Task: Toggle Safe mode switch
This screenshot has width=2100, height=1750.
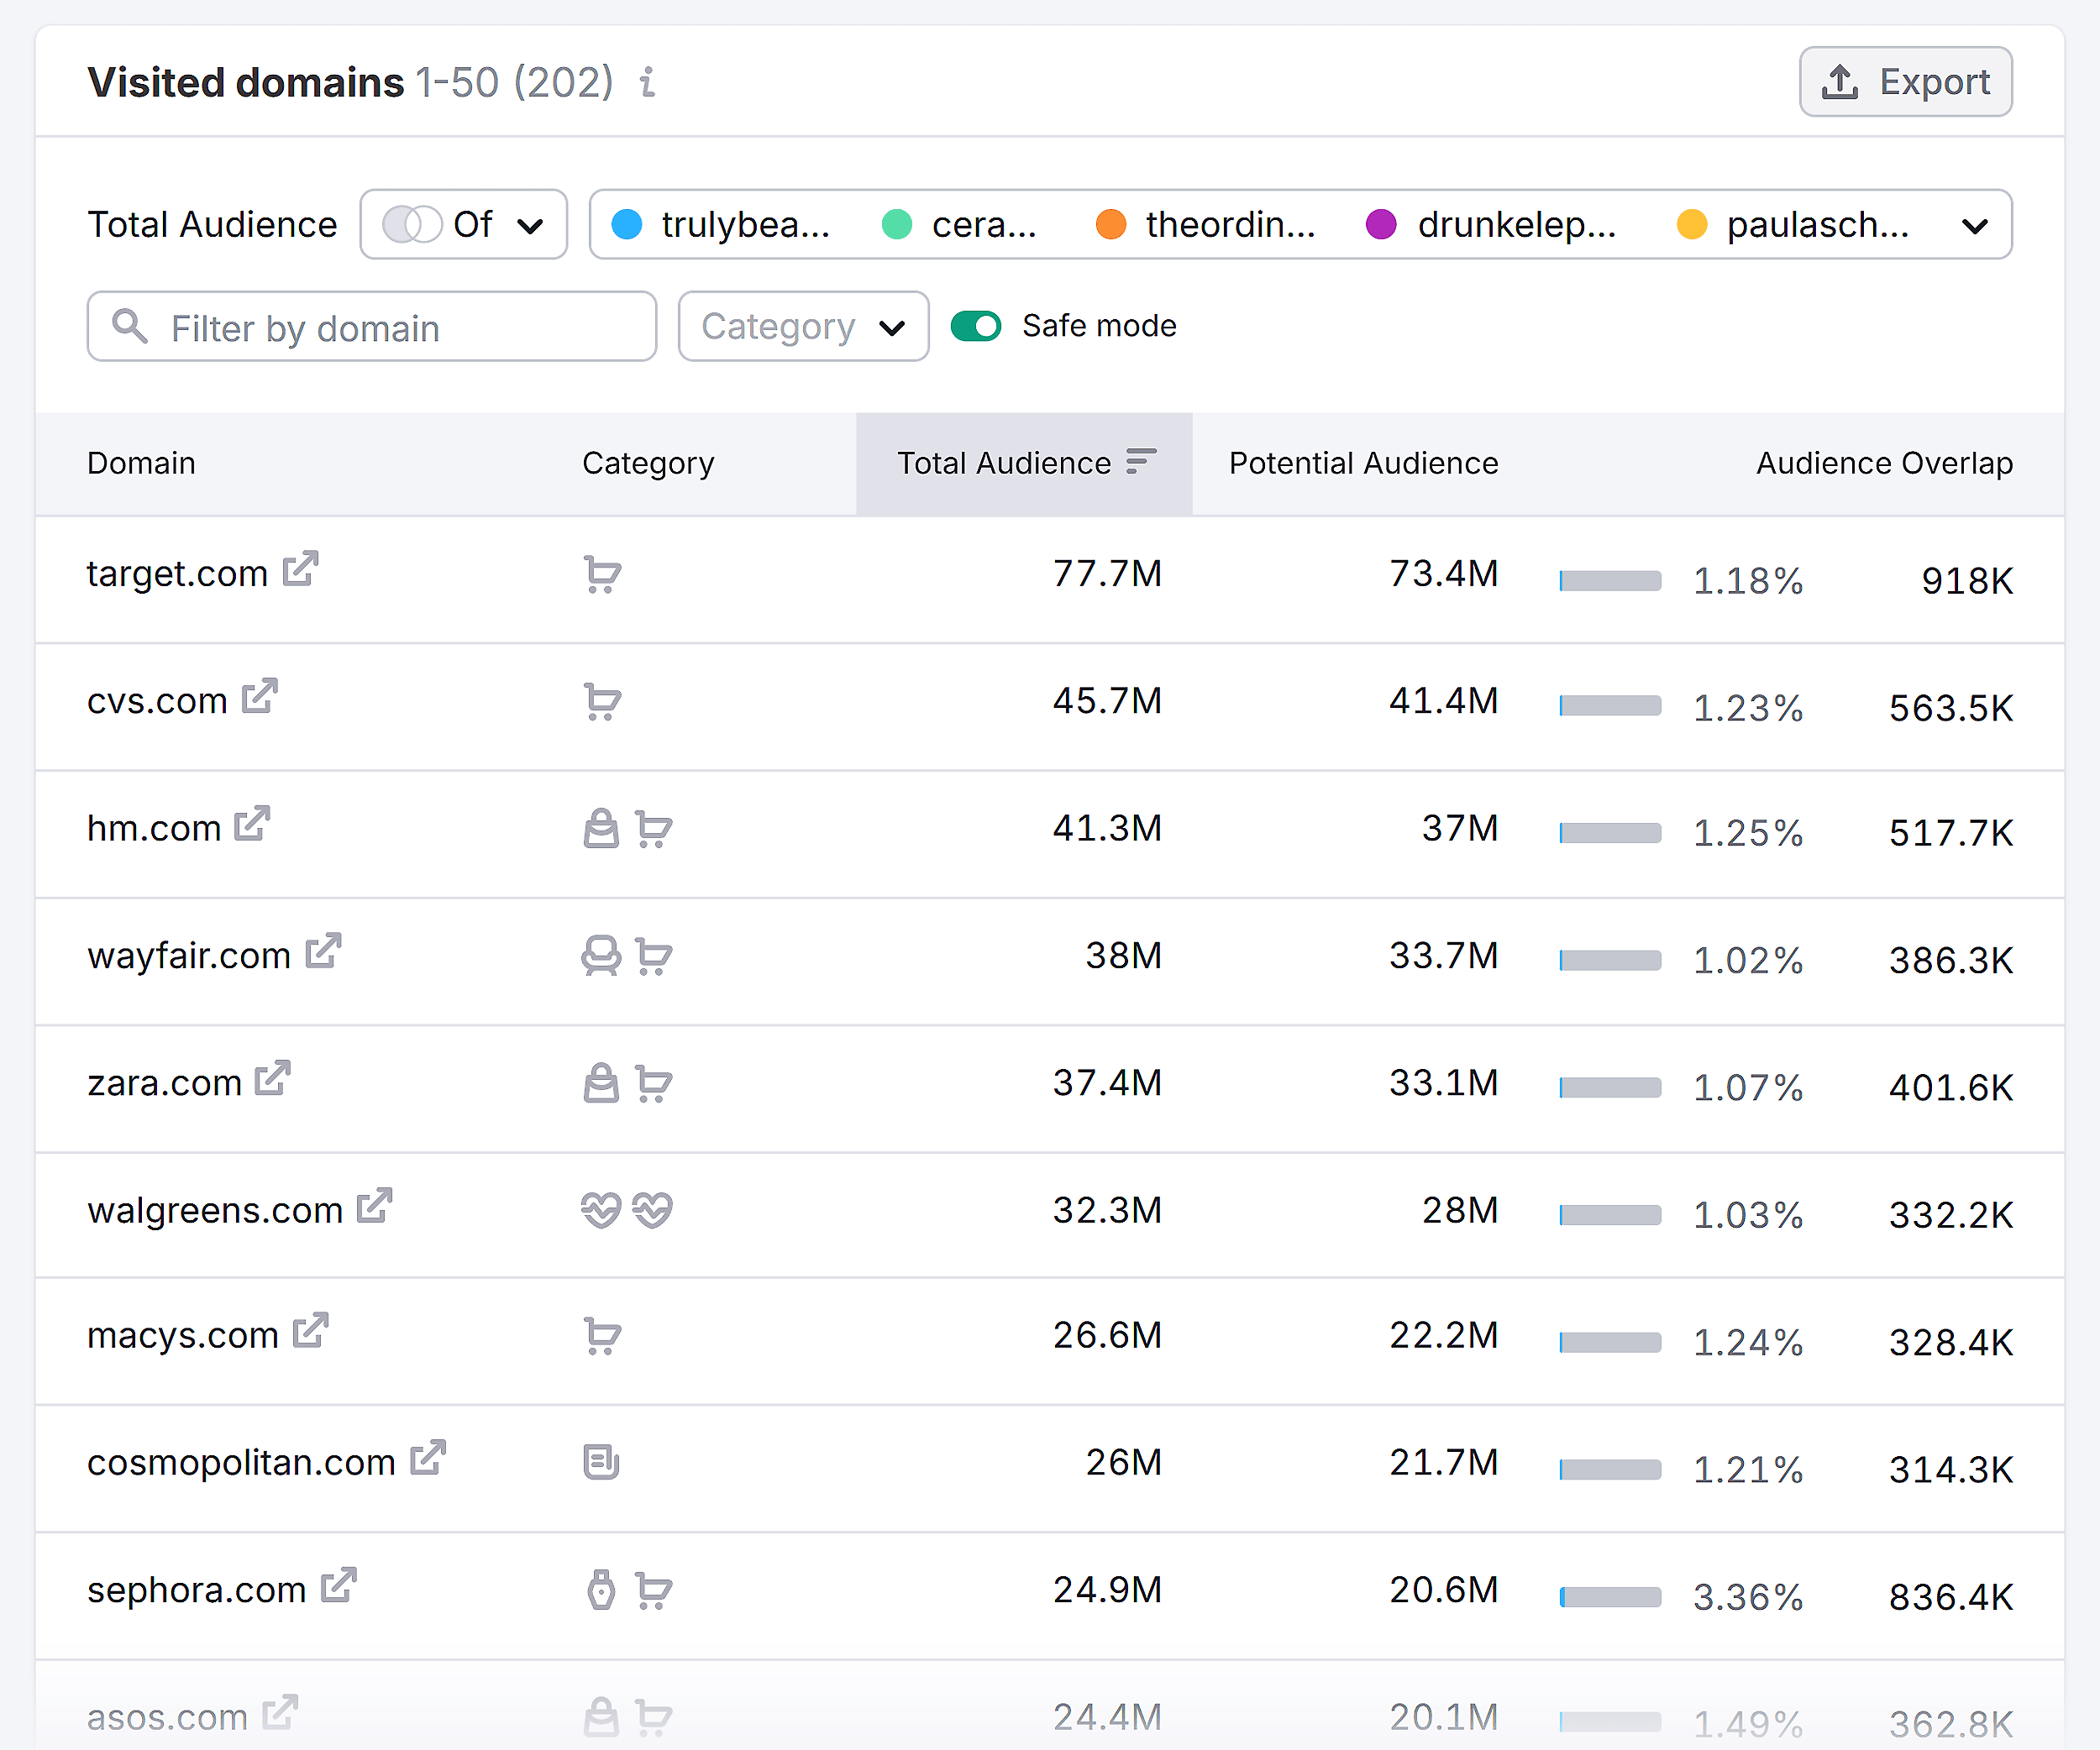Action: [976, 326]
